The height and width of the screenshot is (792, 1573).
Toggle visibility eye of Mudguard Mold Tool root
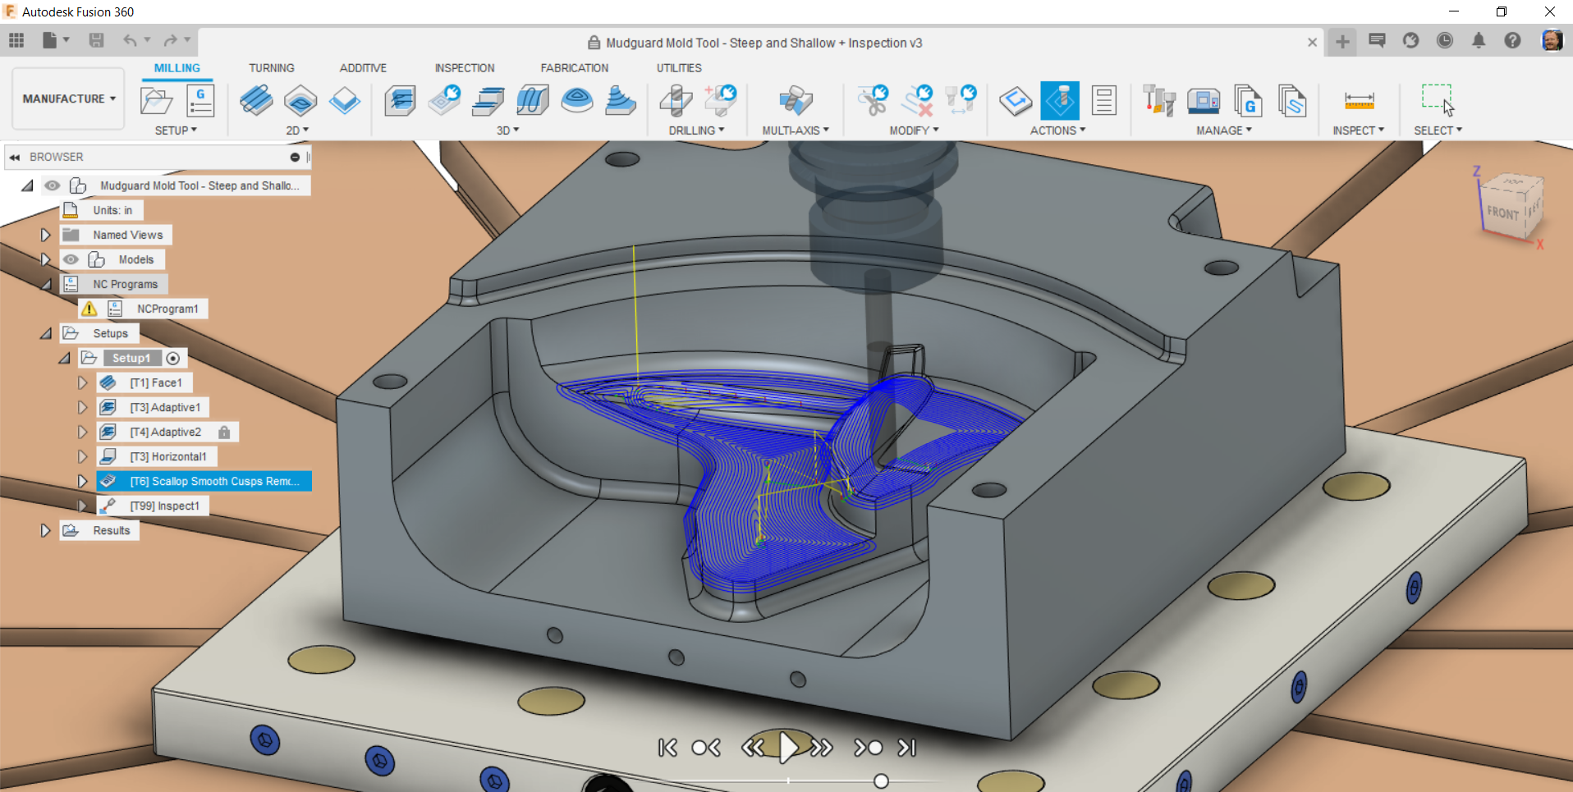[53, 185]
